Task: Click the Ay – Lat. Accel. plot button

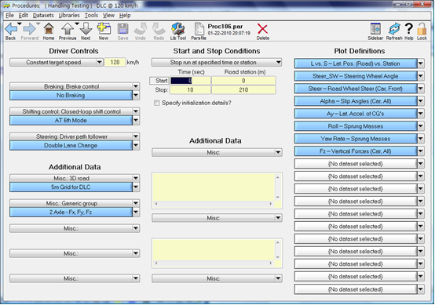Action: [x=356, y=114]
